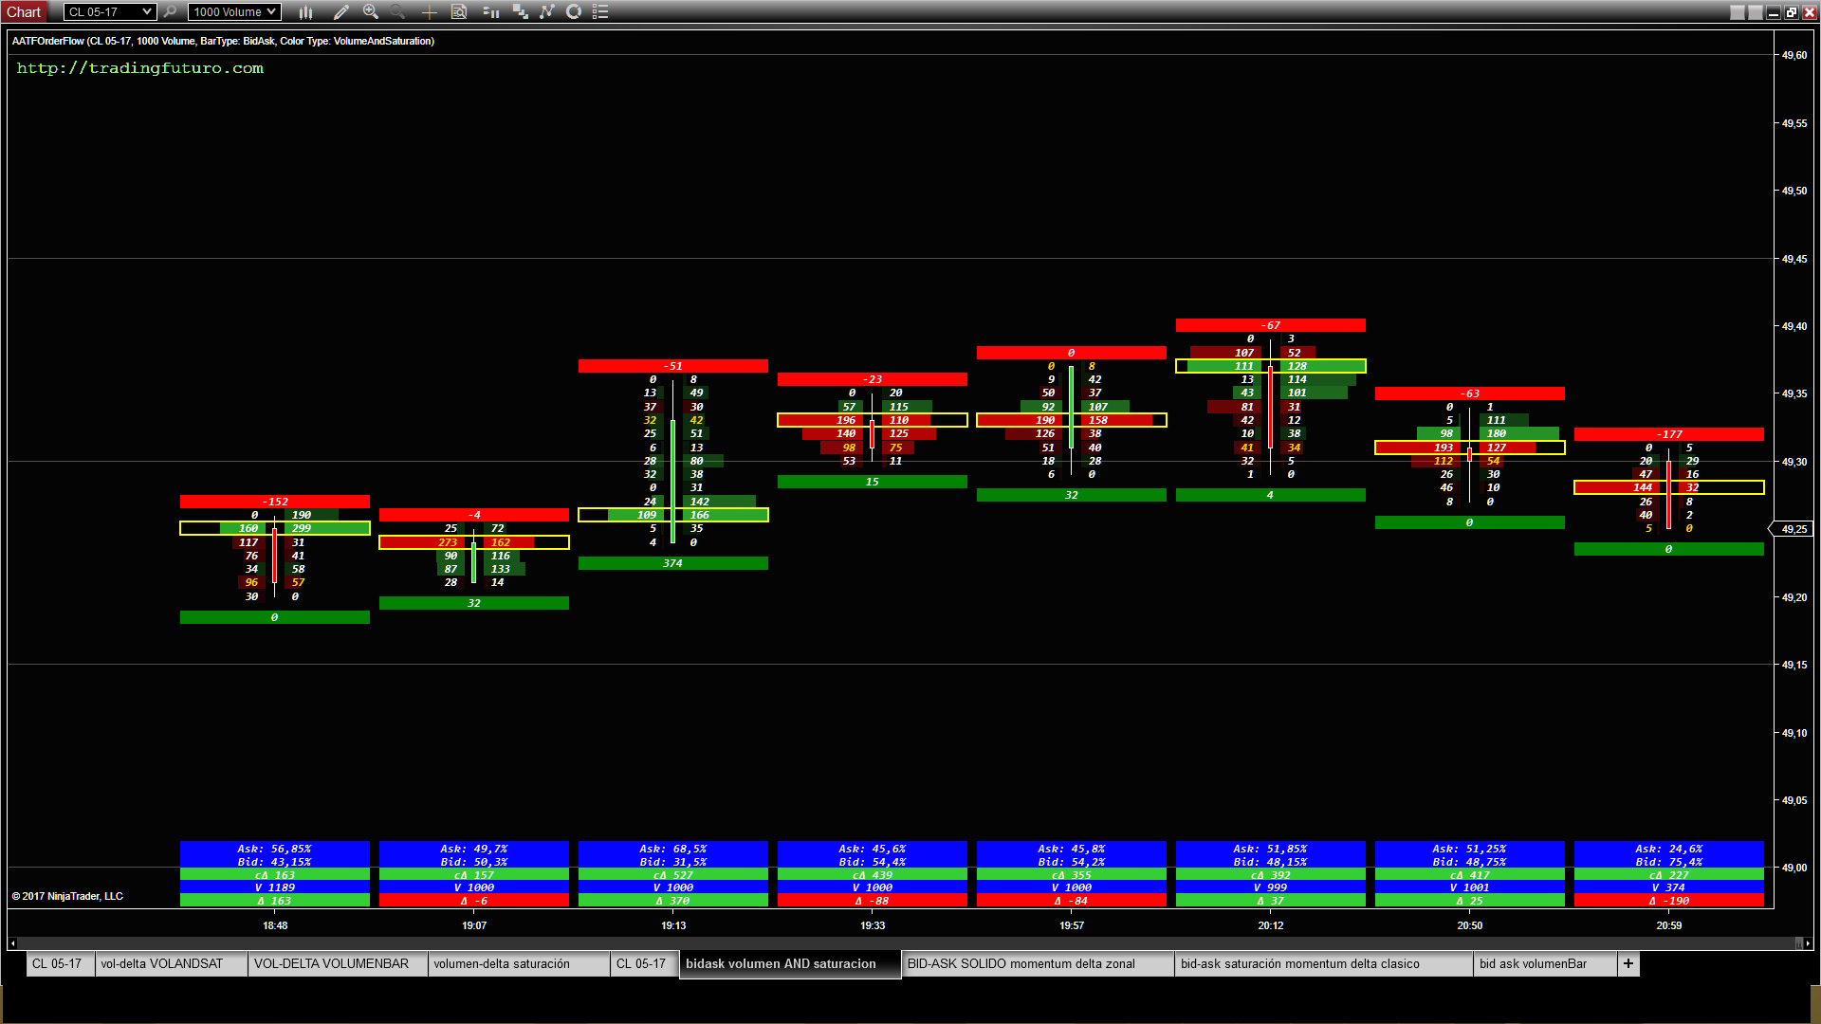This screenshot has height=1024, width=1821.
Task: Open the chart properties list icon
Action: (600, 12)
